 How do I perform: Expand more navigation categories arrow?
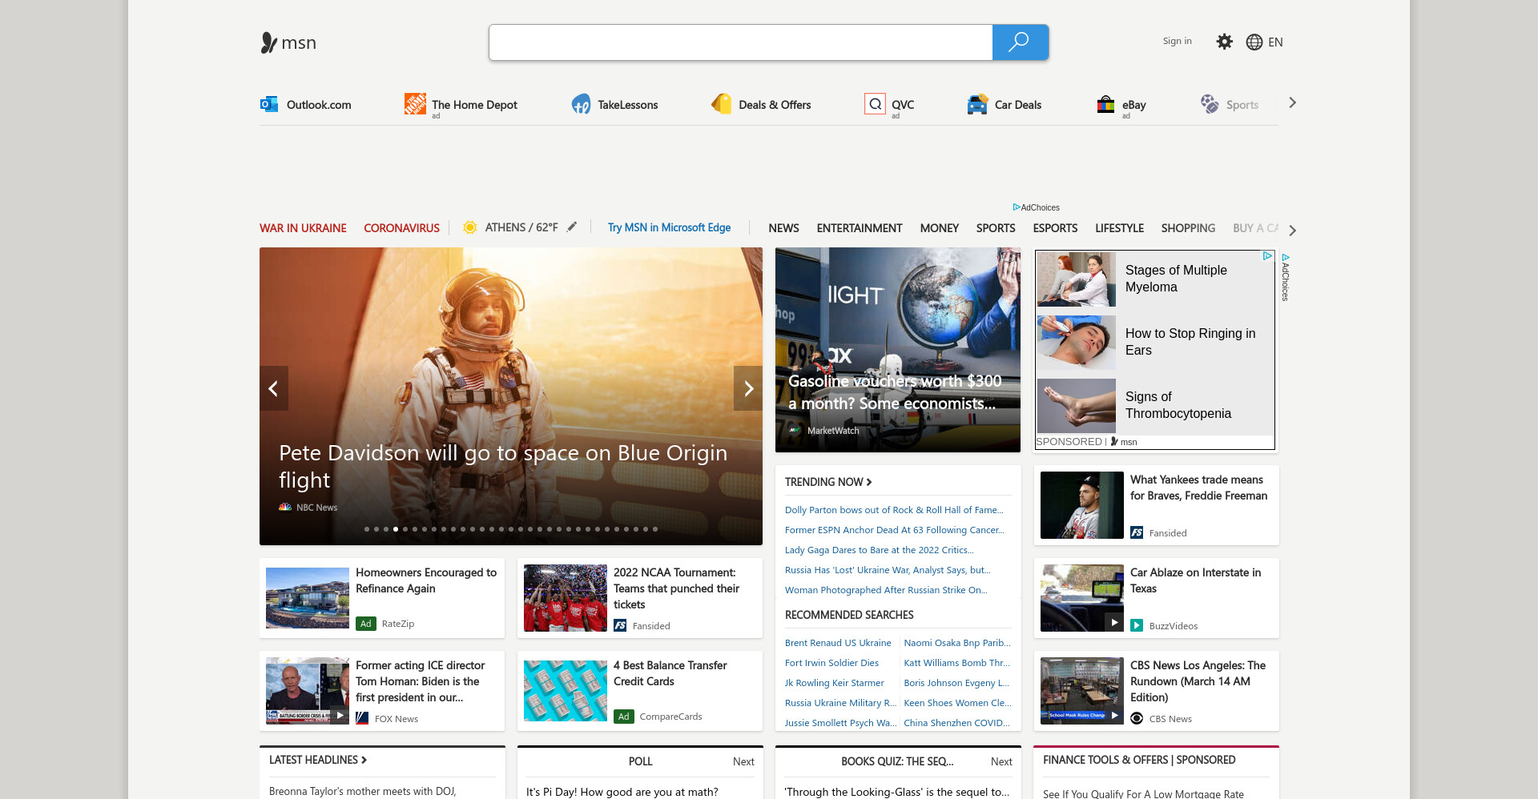coord(1292,230)
